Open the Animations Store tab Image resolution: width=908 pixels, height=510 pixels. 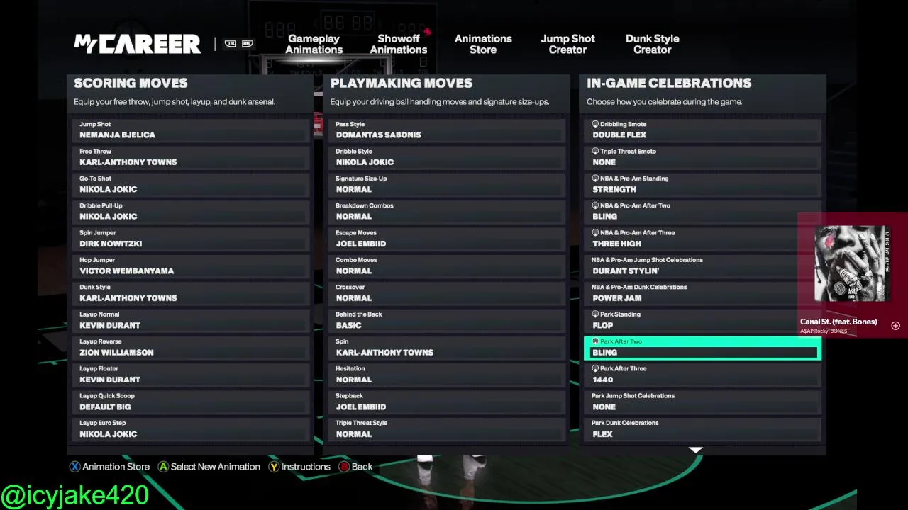[483, 44]
